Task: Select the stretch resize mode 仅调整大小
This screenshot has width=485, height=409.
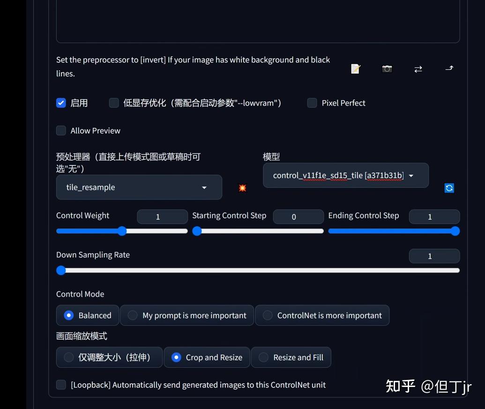Action: [68, 357]
